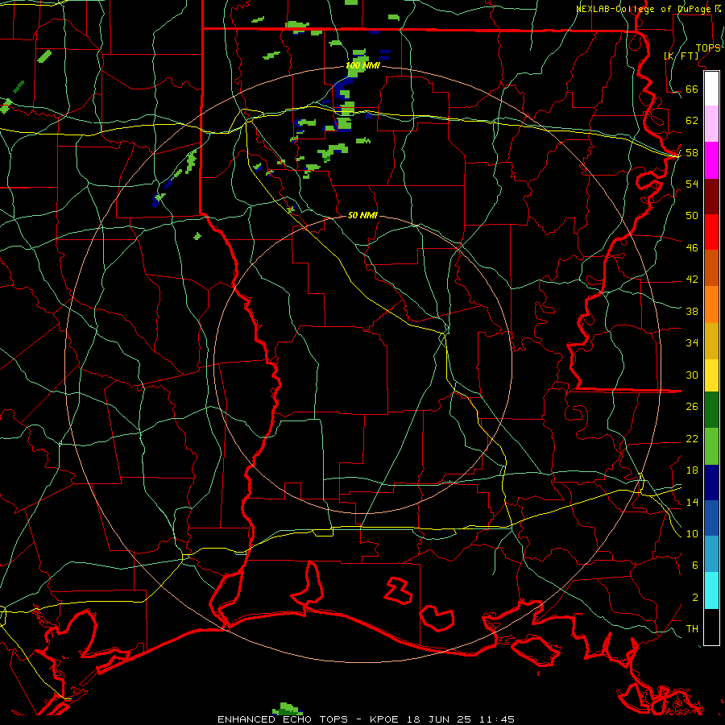The image size is (725, 725).
Task: Click the legend value 50
Action: (692, 216)
